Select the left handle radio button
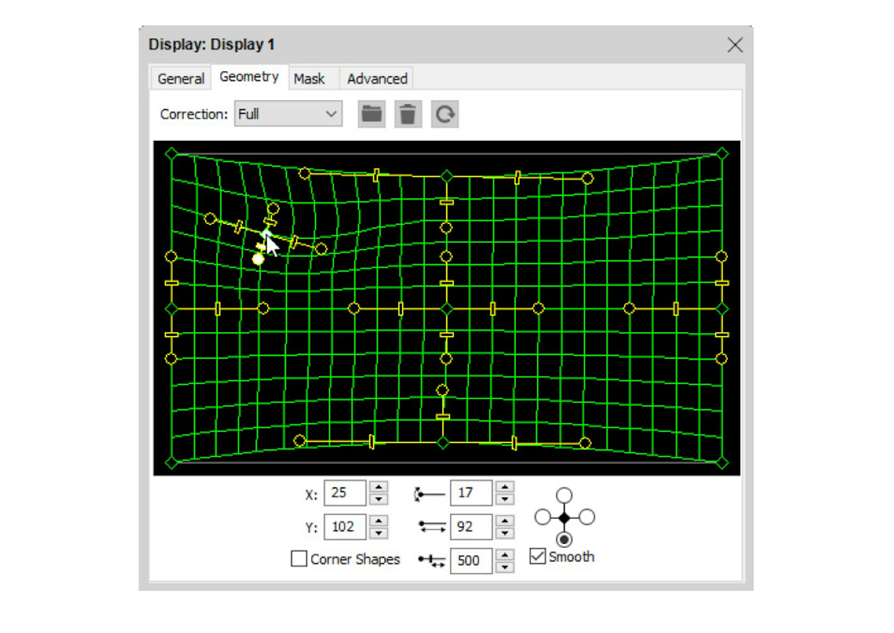Viewport: 894px width, 633px height. [542, 517]
